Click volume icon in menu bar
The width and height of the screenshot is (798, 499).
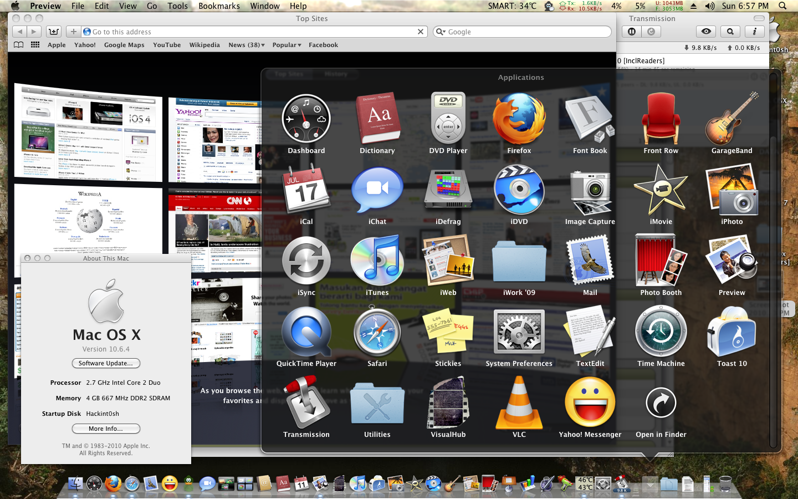tap(710, 6)
